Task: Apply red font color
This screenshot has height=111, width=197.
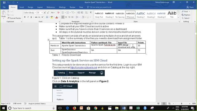Action: pyautogui.click(x=57, y=17)
